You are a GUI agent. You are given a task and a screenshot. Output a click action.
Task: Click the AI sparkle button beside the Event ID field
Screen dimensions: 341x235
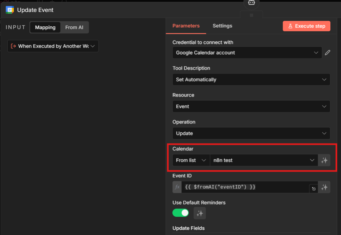click(324, 187)
